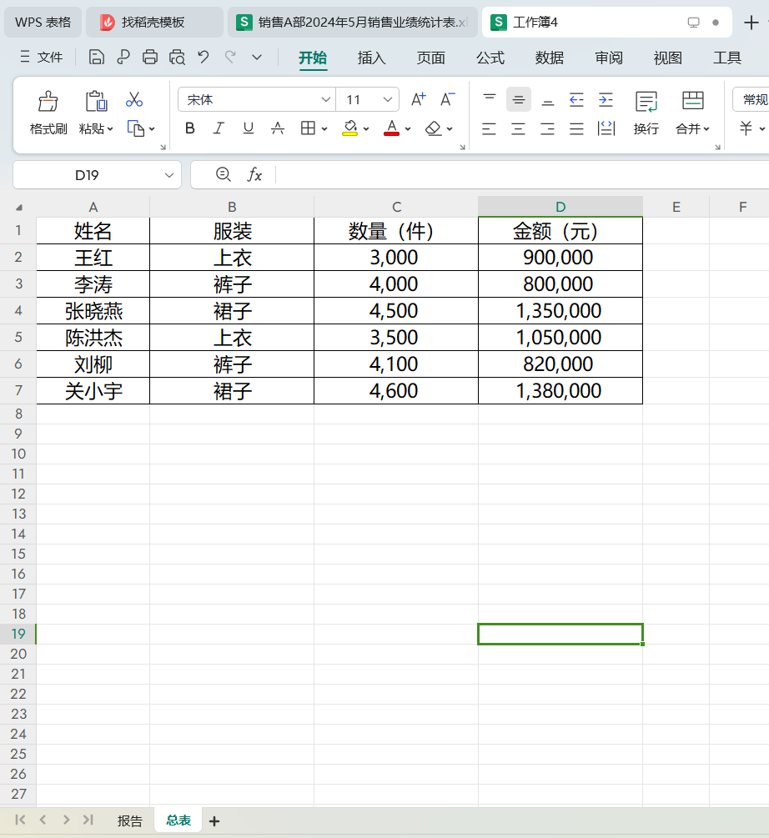Switch to the Review (审阅) tab
Viewport: 769px width, 838px height.
coord(609,58)
